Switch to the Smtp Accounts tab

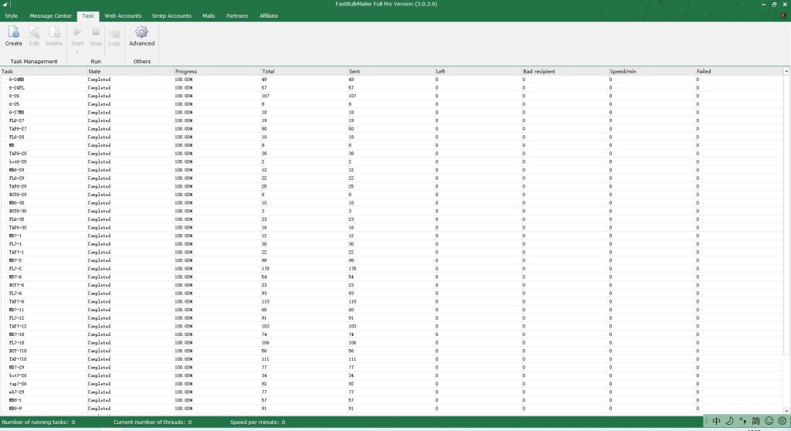click(171, 15)
